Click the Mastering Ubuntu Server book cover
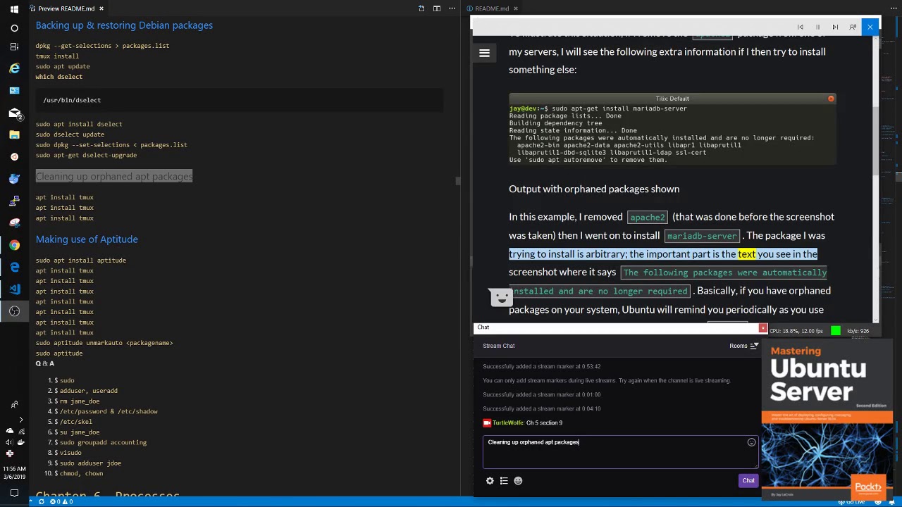Image resolution: width=902 pixels, height=507 pixels. (x=827, y=418)
